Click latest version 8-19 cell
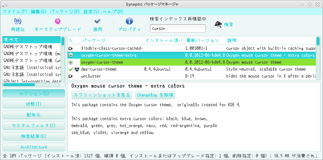 [x=190, y=76]
